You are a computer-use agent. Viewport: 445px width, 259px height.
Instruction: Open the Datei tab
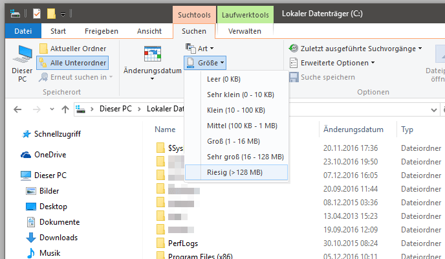click(23, 31)
